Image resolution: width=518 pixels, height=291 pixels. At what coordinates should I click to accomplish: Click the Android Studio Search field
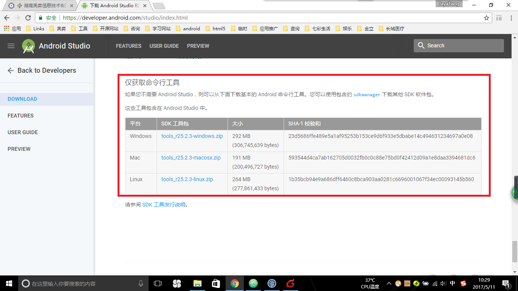click(459, 45)
